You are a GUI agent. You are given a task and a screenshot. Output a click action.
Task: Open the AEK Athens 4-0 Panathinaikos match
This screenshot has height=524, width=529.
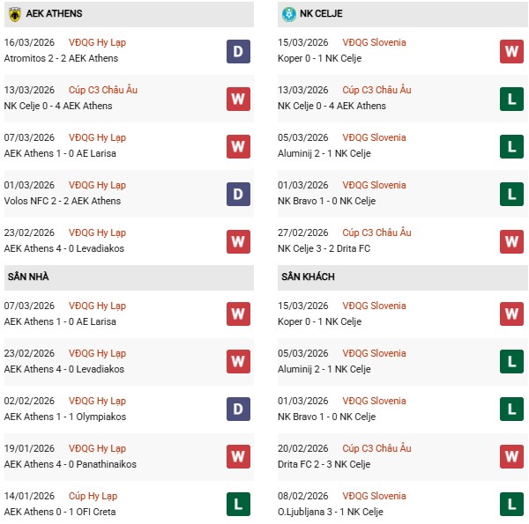click(63, 464)
